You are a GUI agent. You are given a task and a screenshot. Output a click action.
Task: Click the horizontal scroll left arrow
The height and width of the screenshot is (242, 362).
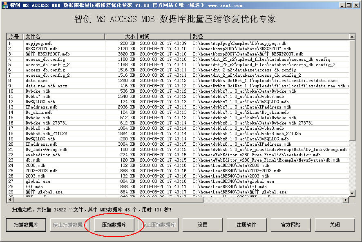(10, 200)
